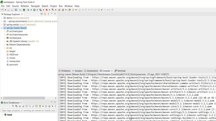Viewport: 216px width, 121px height.
Task: Click the External Tools toolbar icon
Action: point(40,10)
